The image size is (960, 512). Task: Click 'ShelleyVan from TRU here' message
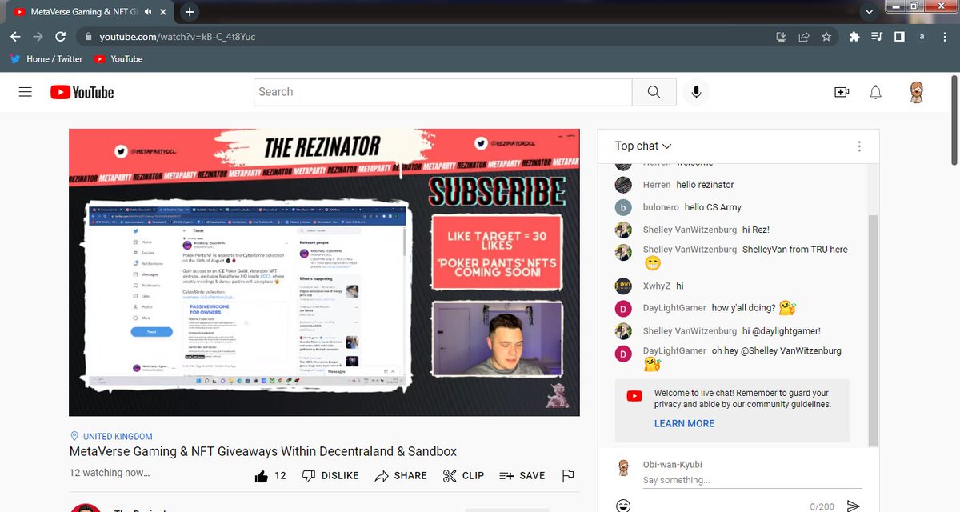794,250
